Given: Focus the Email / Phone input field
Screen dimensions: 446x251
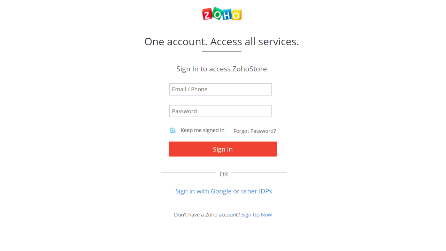Looking at the screenshot, I should 221,89.
